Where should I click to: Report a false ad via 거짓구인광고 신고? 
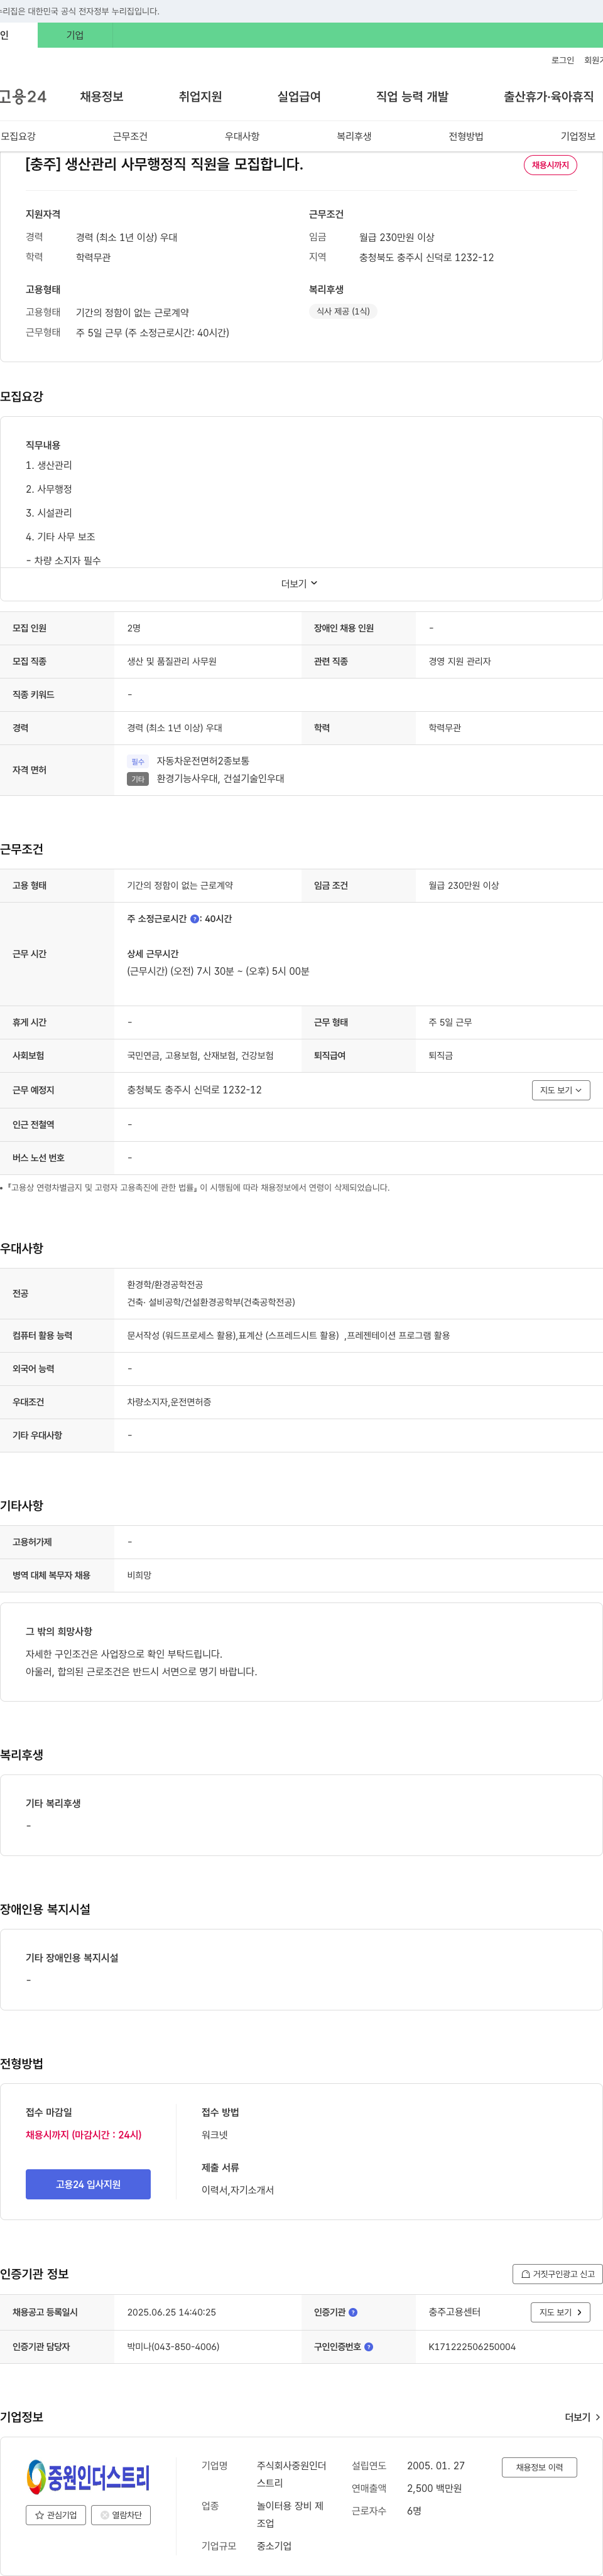click(558, 2273)
